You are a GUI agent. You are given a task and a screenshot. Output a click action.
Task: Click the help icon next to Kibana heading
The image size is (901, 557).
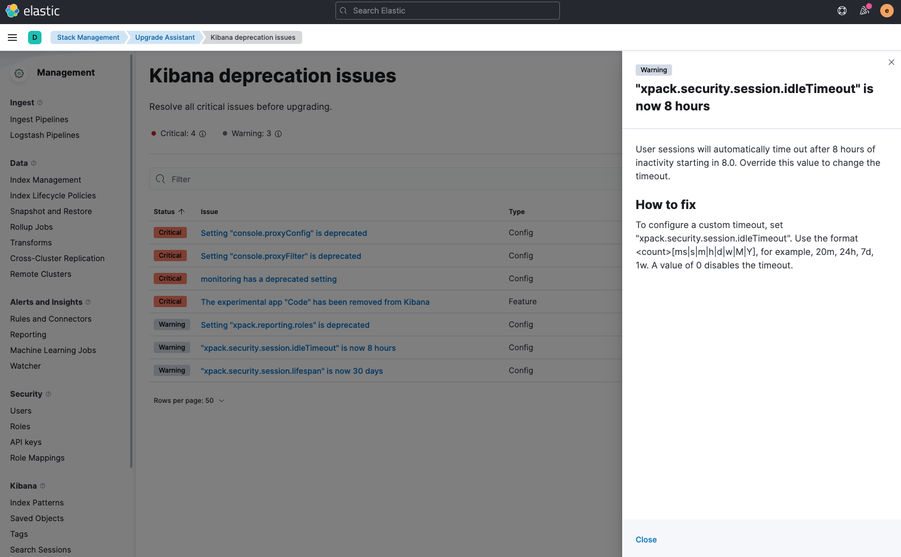pos(43,486)
